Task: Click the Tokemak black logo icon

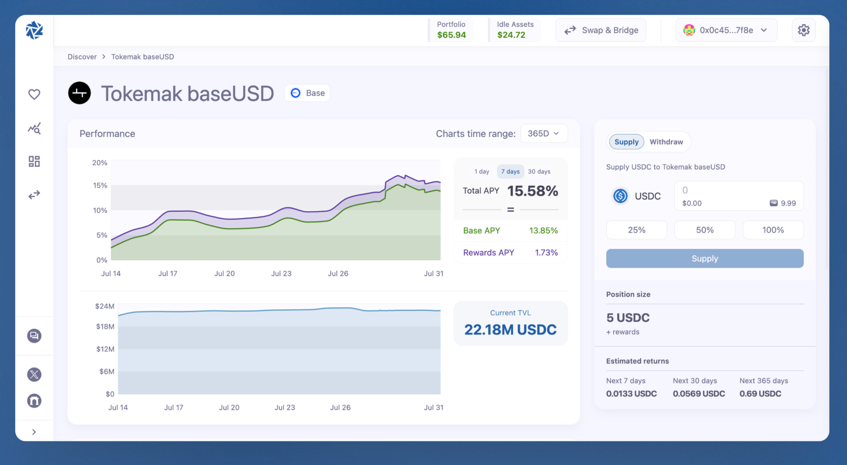Action: [x=80, y=93]
